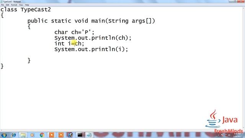Place cursor in 'int i=ch;' line

(69, 43)
